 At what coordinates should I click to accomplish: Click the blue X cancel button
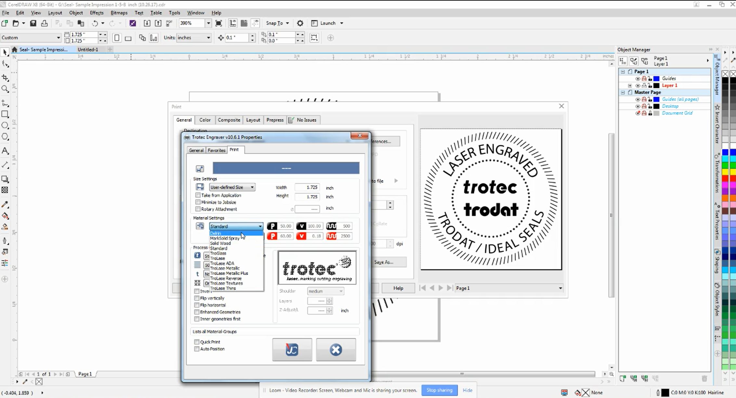(336, 350)
